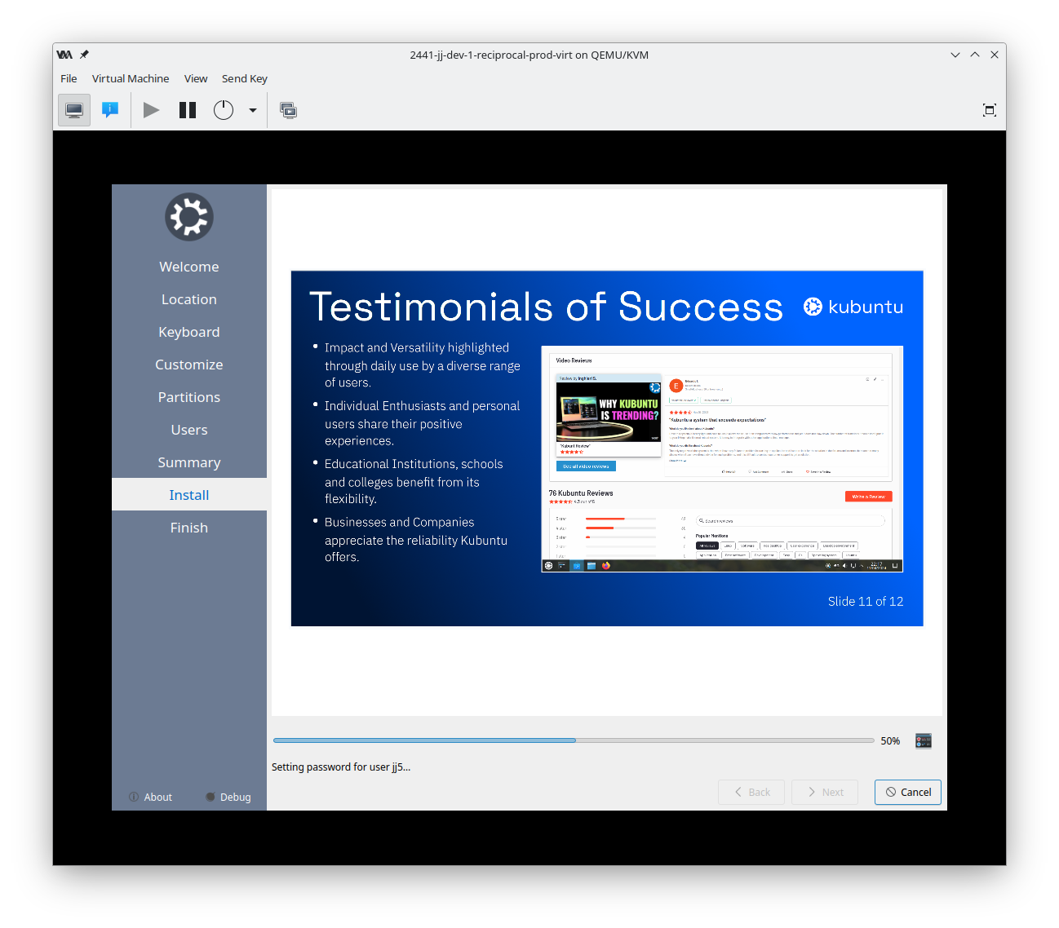This screenshot has width=1059, height=928.
Task: Open the View menu
Action: pyautogui.click(x=196, y=79)
